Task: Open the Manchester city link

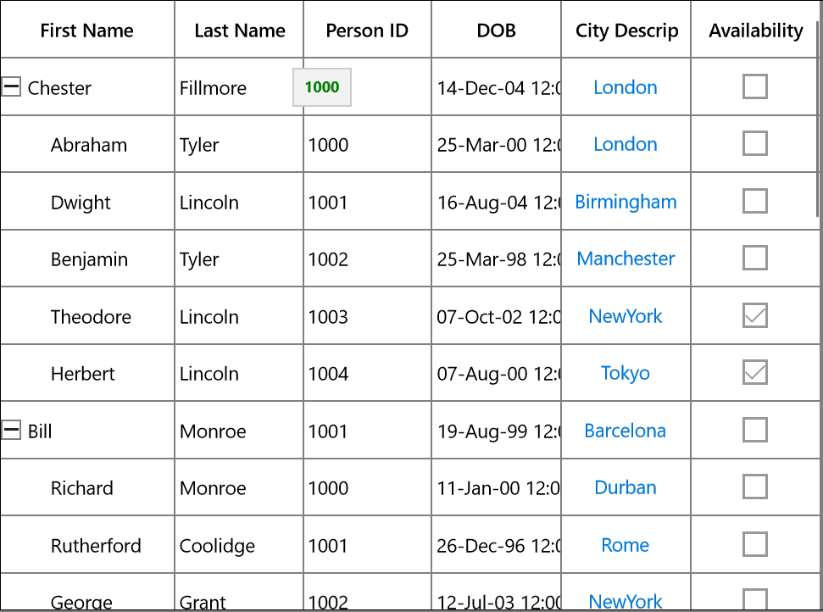Action: pos(626,259)
